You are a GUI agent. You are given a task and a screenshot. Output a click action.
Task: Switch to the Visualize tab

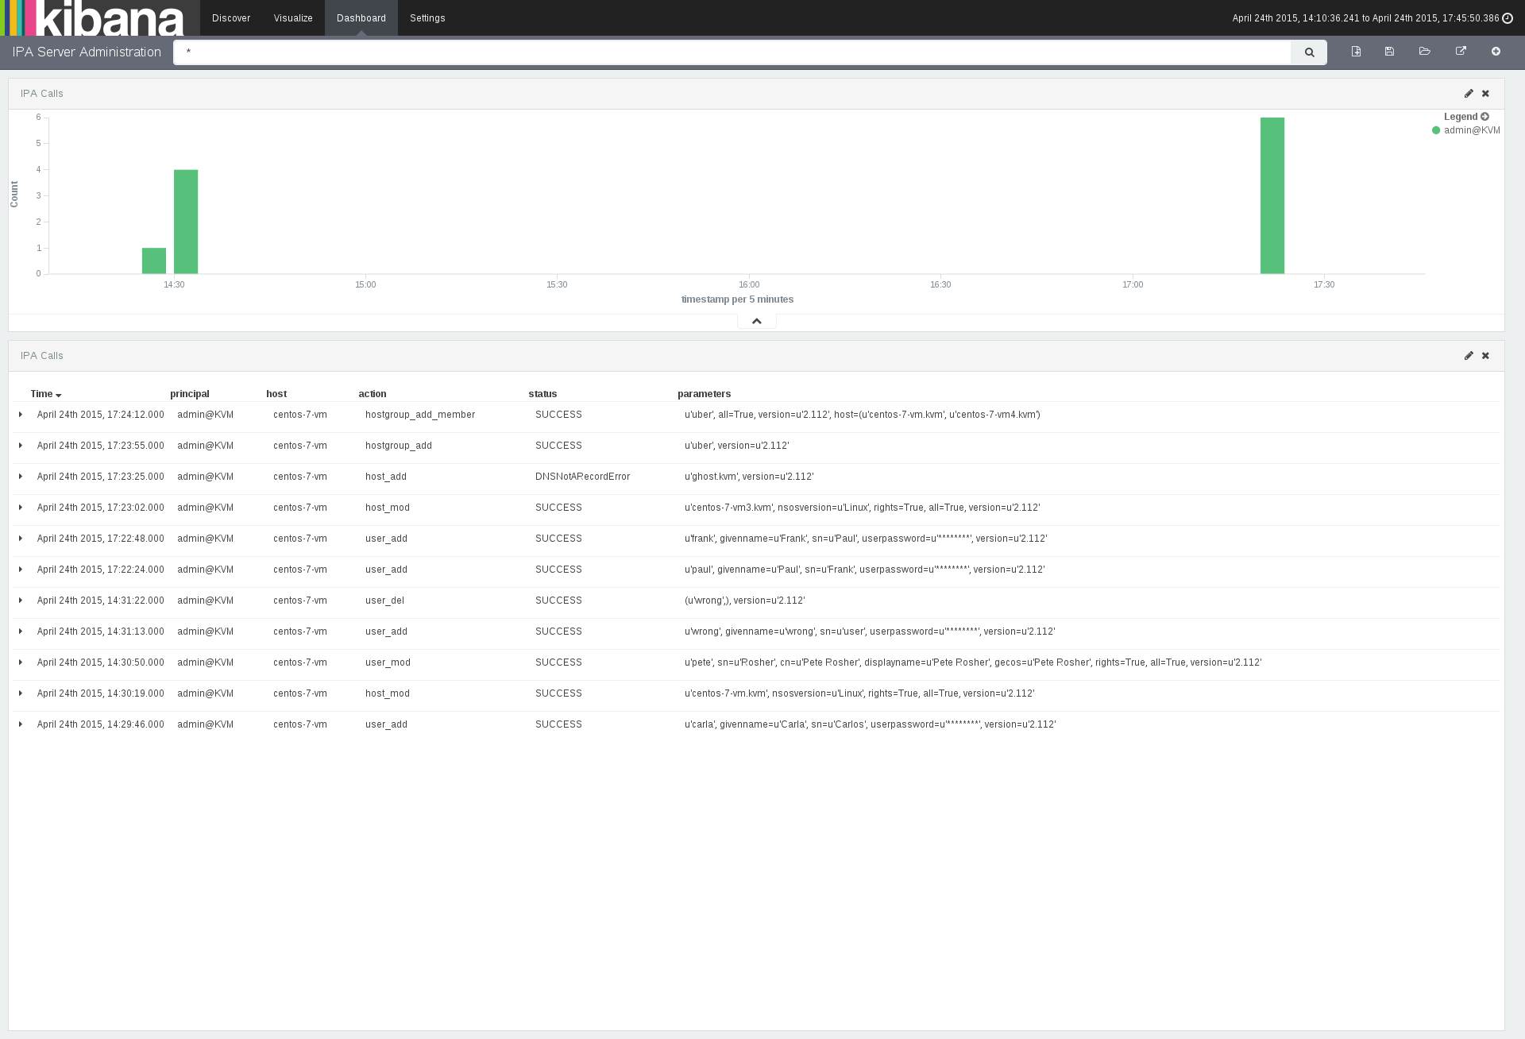coord(293,18)
